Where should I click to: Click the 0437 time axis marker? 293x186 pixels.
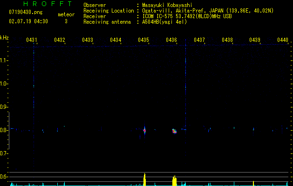coord(199,40)
